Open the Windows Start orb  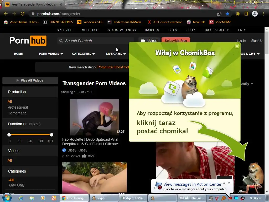click(7, 198)
